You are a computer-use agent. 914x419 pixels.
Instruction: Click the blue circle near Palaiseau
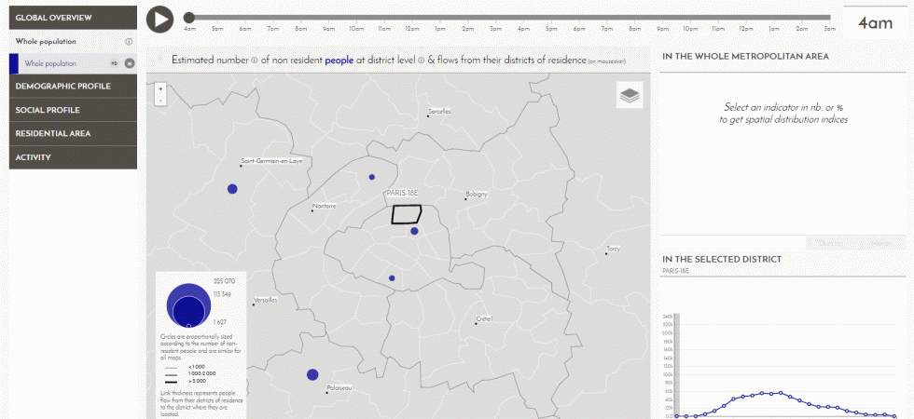(312, 375)
